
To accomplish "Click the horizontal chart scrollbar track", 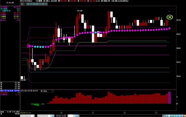I will click(x=121, y=116).
